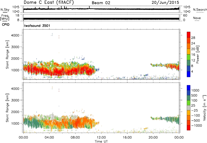Click 'Slant Range [km]' label of velocity panel
Screen dimensions: 207x143
(7, 108)
